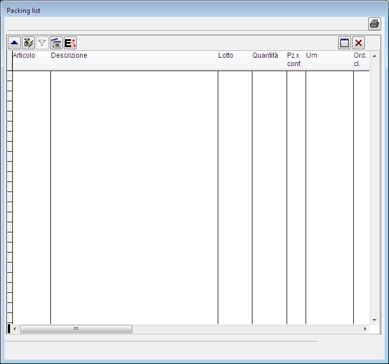Click the vertical scrollbar down arrow
This screenshot has height=364, width=389.
click(374, 320)
